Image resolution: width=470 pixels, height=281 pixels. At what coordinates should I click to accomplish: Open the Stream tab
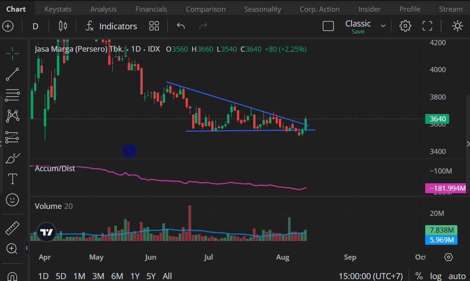click(x=451, y=9)
